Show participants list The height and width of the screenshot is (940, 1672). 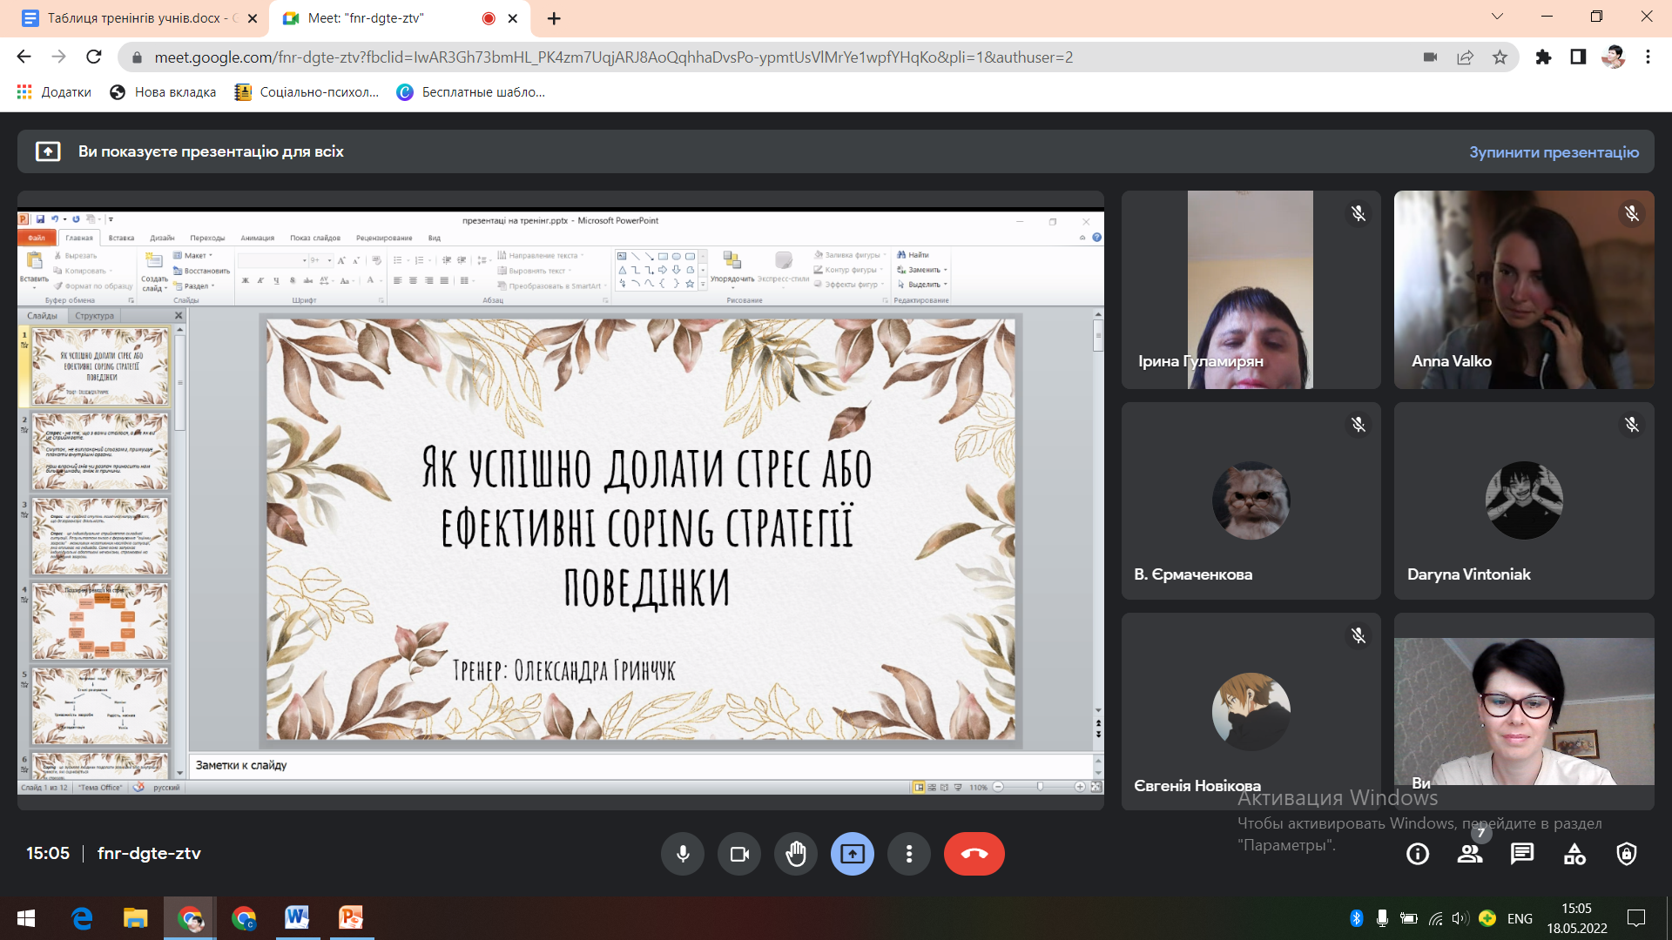click(x=1470, y=854)
